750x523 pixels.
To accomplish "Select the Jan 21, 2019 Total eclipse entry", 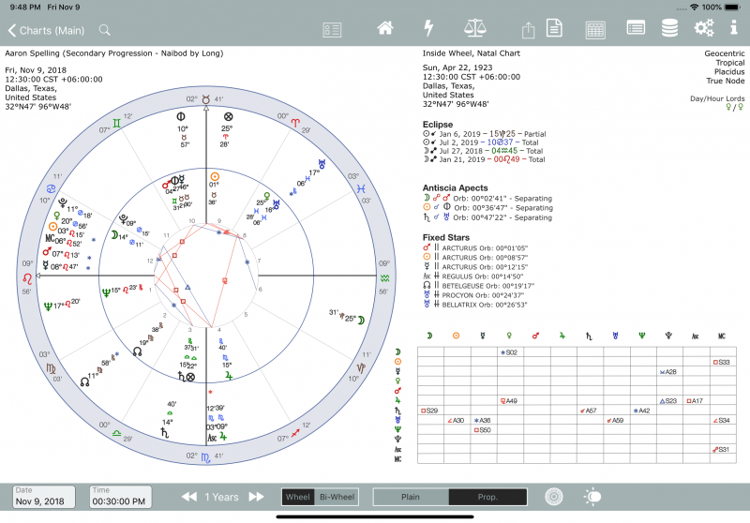I will [484, 159].
